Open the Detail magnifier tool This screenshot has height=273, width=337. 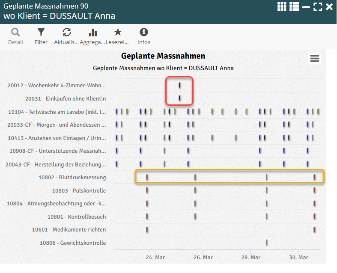15,33
